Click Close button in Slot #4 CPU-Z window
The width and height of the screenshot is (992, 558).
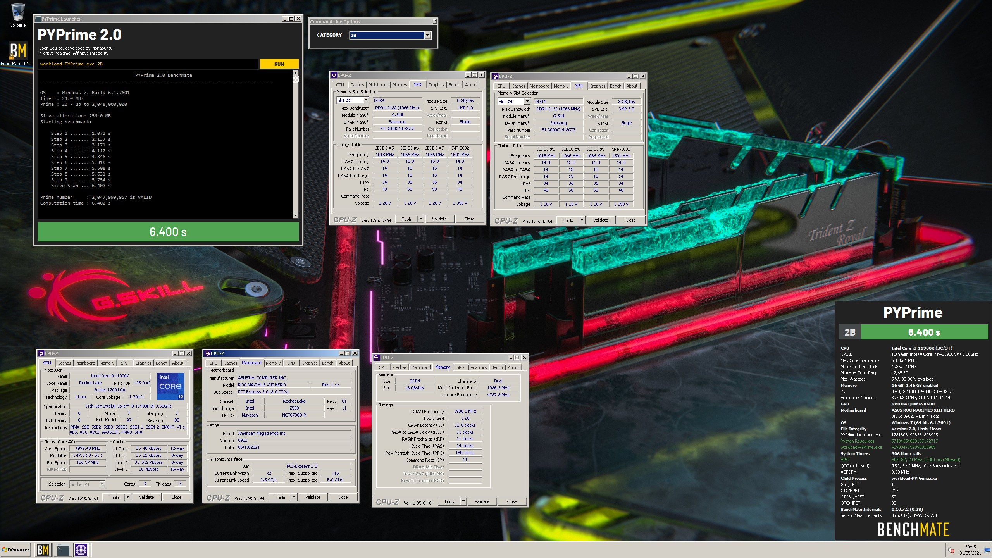coord(630,220)
